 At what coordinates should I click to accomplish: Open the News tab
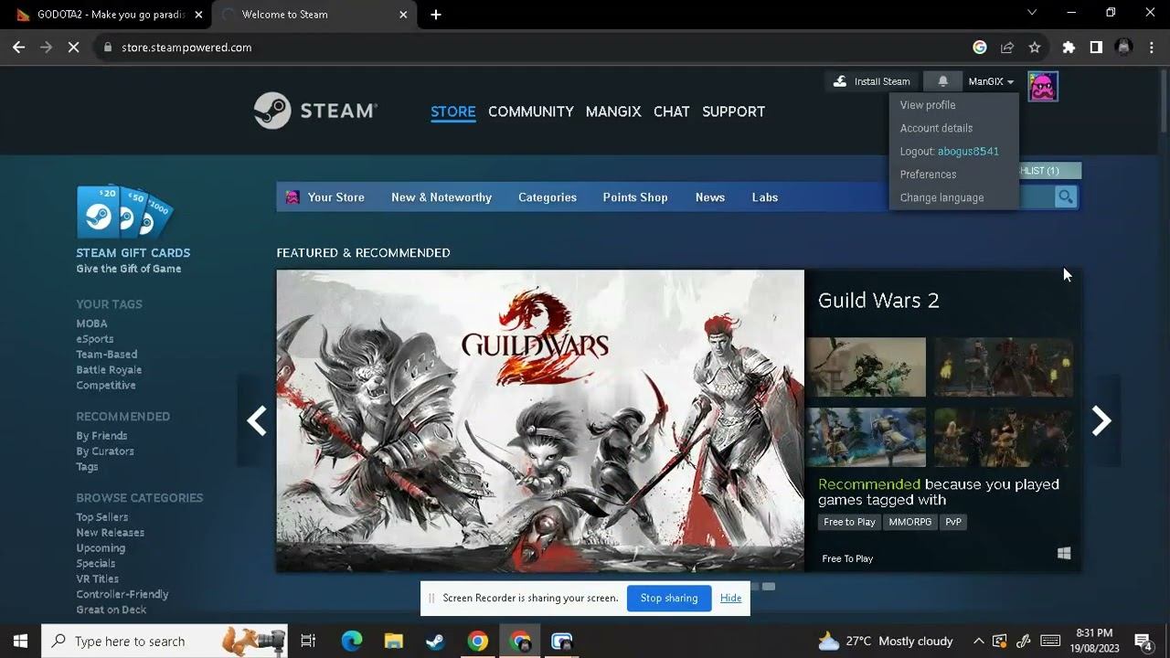point(710,197)
